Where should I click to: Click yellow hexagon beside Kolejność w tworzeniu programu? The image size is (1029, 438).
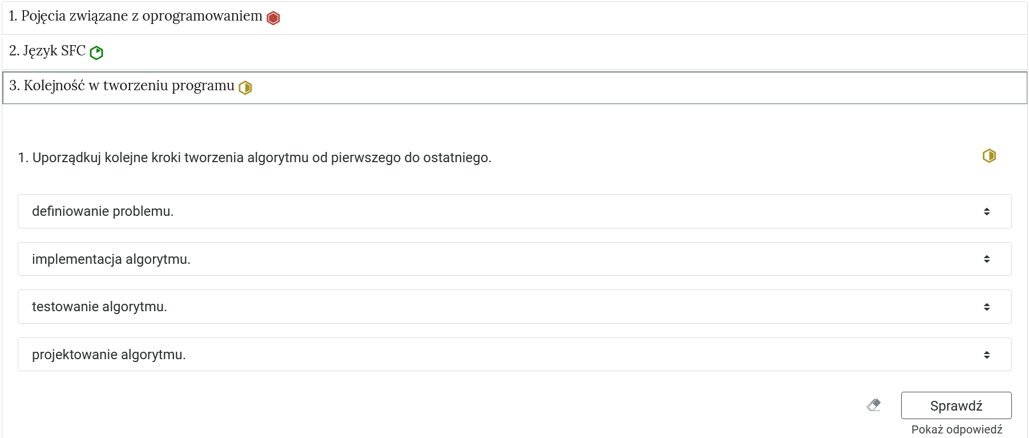click(245, 87)
